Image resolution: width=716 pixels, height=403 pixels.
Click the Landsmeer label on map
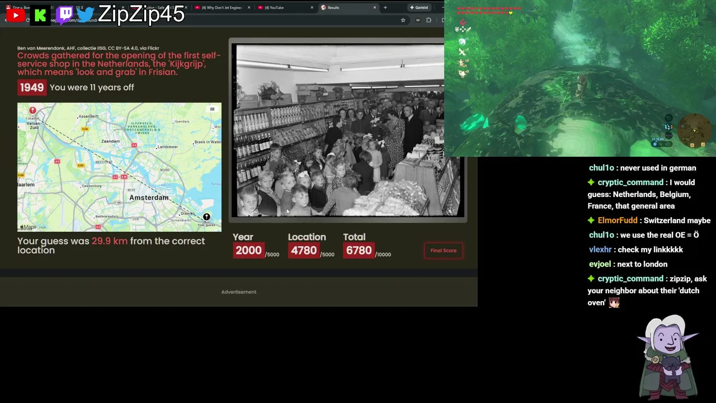(x=167, y=147)
